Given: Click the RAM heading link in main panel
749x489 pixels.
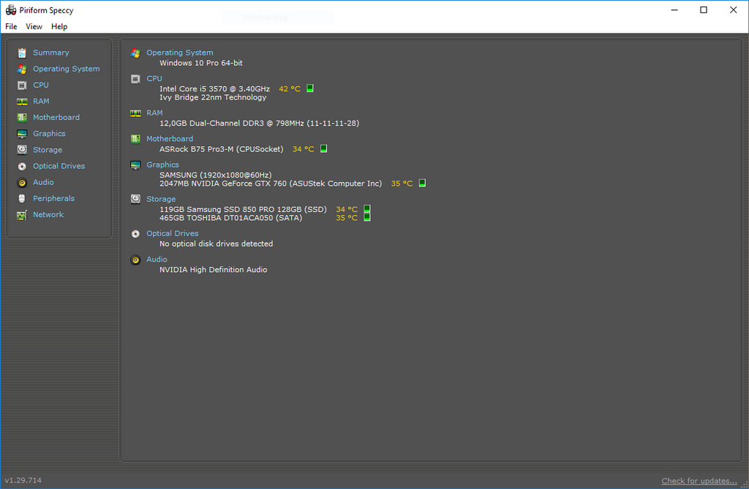Looking at the screenshot, I should point(154,113).
